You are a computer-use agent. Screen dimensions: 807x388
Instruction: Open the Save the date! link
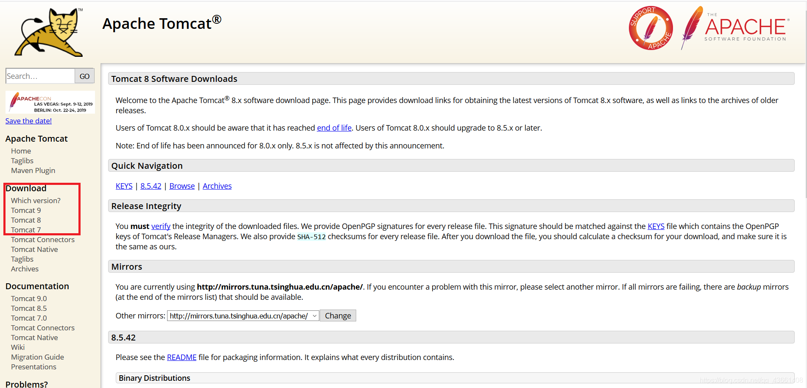pyautogui.click(x=28, y=121)
